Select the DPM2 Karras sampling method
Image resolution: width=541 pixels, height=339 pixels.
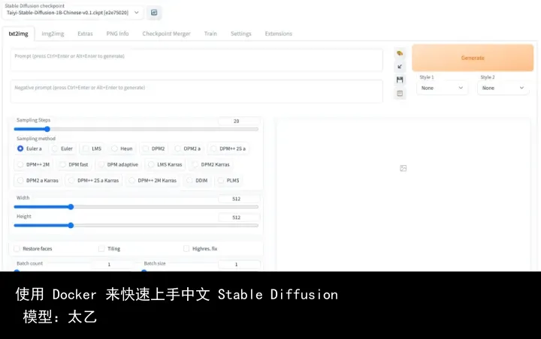[x=211, y=164]
